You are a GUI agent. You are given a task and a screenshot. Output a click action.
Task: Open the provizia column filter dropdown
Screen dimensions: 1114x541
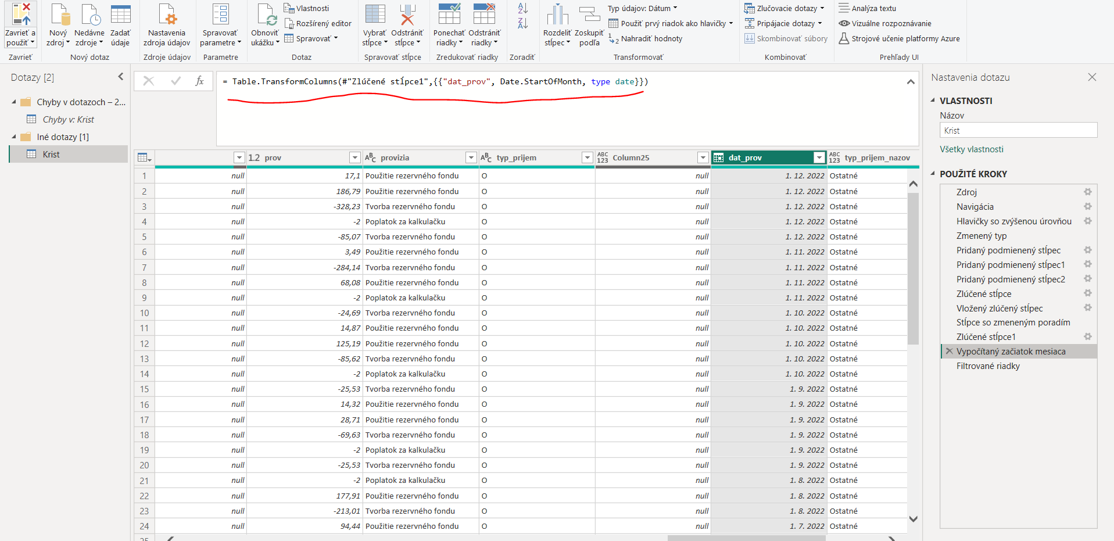pos(471,157)
